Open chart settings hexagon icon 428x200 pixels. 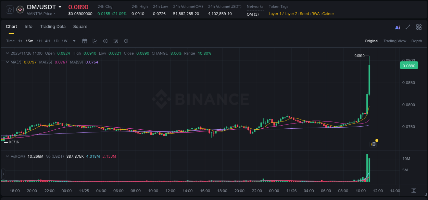tap(126, 41)
